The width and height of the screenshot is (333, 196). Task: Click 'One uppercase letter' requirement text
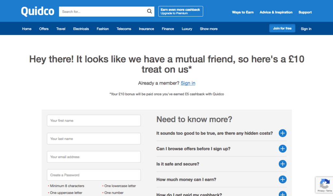[x=66, y=193]
